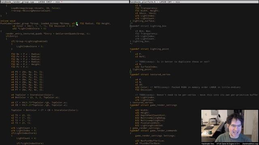This screenshot has height=145, width=259.
Task: Click the 'LightCount = 4;' statement
Action: [x=27, y=138]
